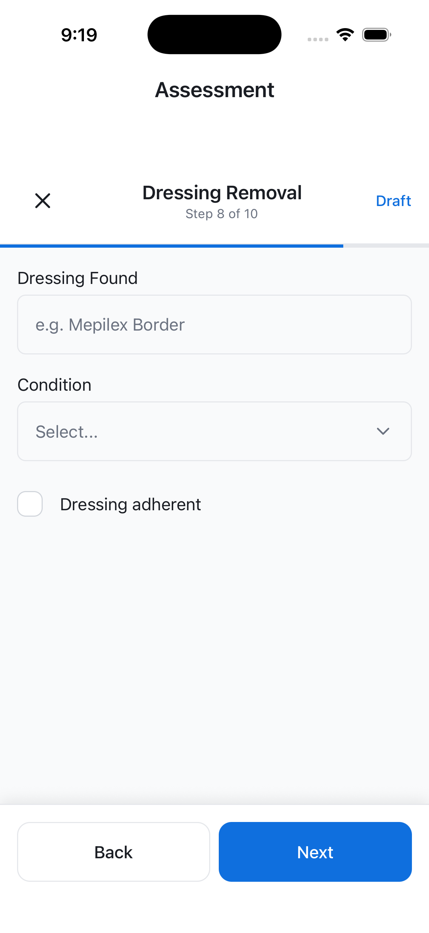The width and height of the screenshot is (429, 933).
Task: Go to the next step
Action: (315, 852)
